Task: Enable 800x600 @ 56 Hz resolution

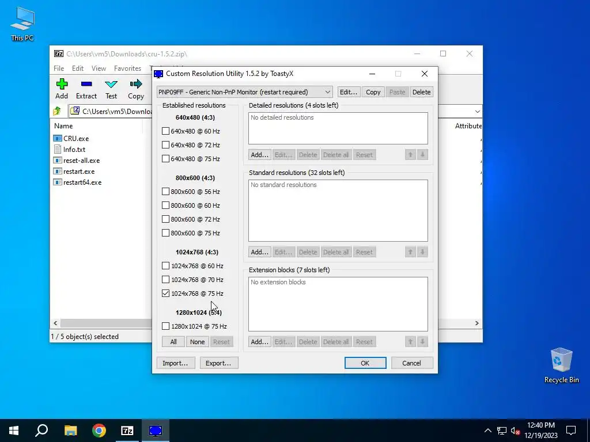Action: coord(165,192)
